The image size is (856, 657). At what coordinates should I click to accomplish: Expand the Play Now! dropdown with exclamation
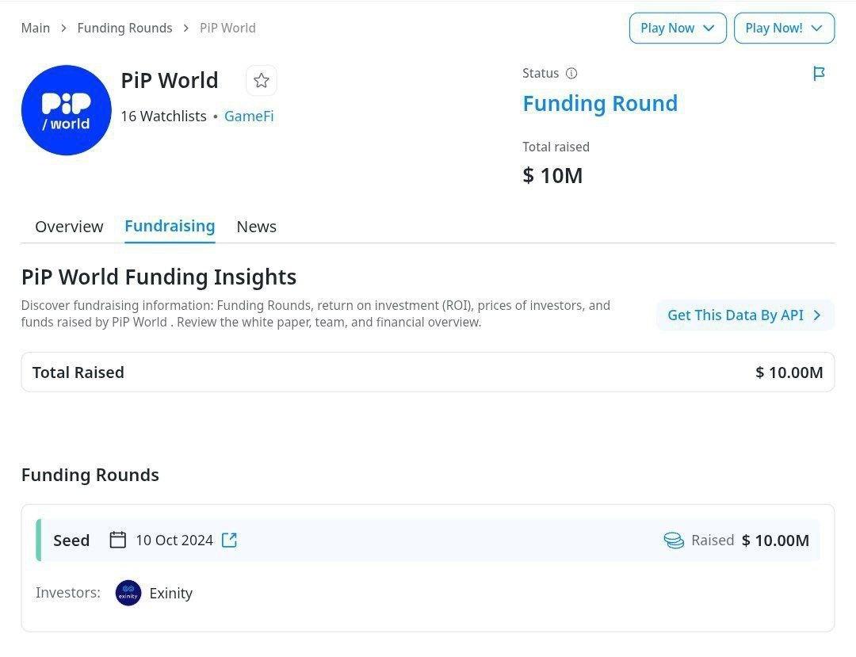784,28
